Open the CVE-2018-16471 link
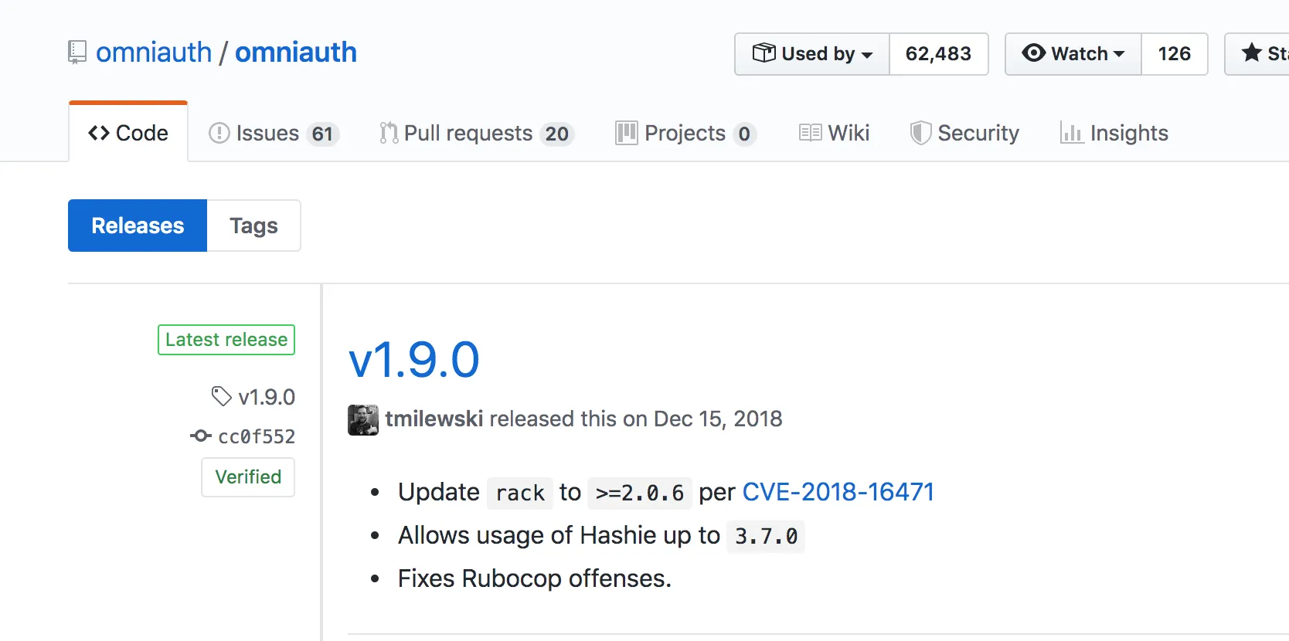The image size is (1289, 641). [x=838, y=492]
